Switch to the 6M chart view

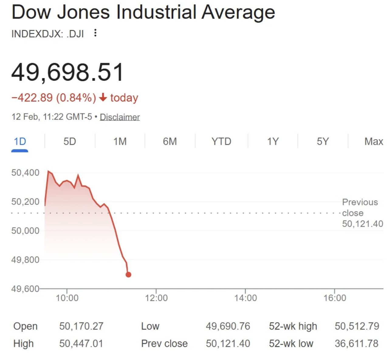coord(170,141)
